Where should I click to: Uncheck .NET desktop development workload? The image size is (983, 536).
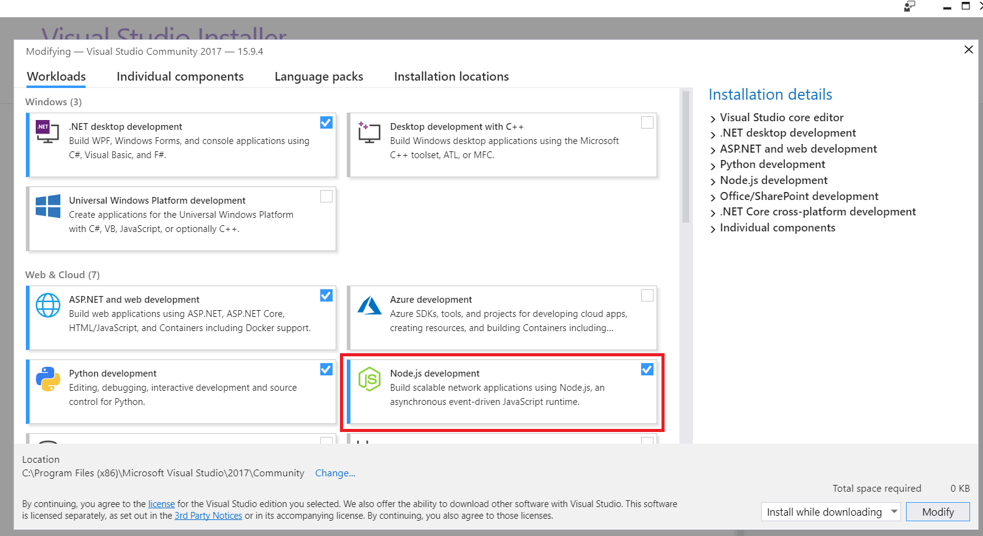[326, 122]
